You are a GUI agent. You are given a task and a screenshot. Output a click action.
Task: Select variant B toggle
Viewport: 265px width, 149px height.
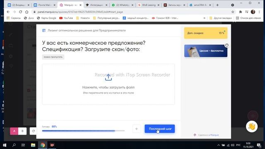pyautogui.click(x=22, y=131)
